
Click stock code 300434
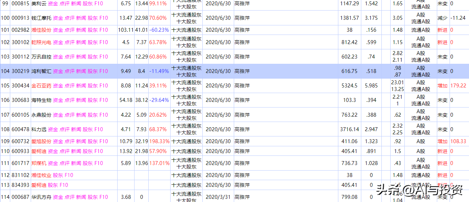[x=20, y=86]
